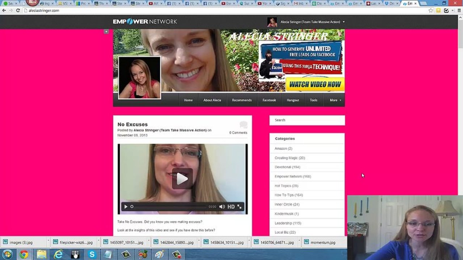Image resolution: width=463 pixels, height=260 pixels.
Task: Open dropdown arrow for filepicker-wkz6 download
Action: coord(98,241)
